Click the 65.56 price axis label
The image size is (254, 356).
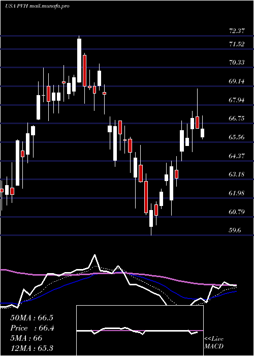point(237,137)
